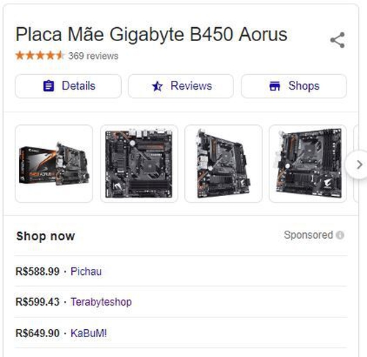Select the R$599.43 price offer
This screenshot has width=367, height=357.
tap(37, 302)
